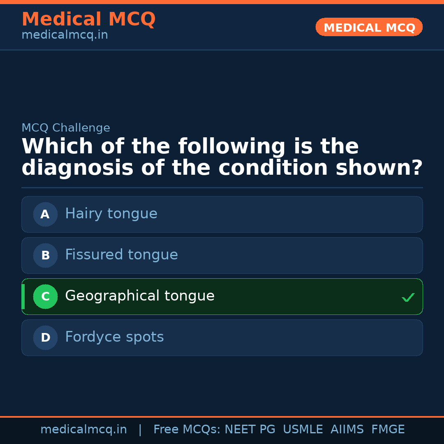Click AIIMS in the footer
444x444 pixels.
[347, 430]
